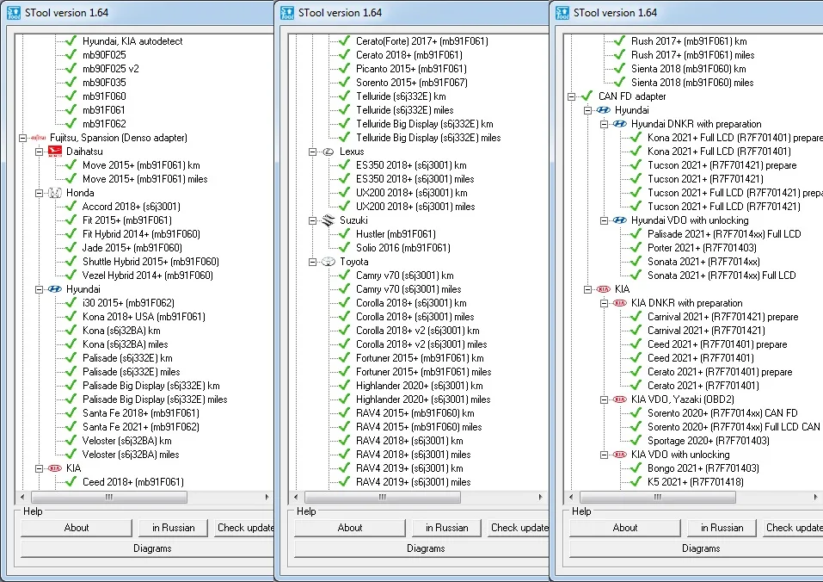Screen dimensions: 823x582
Task: Collapse KIA VDO, Yazaki (OBD2) node
Action: point(604,399)
